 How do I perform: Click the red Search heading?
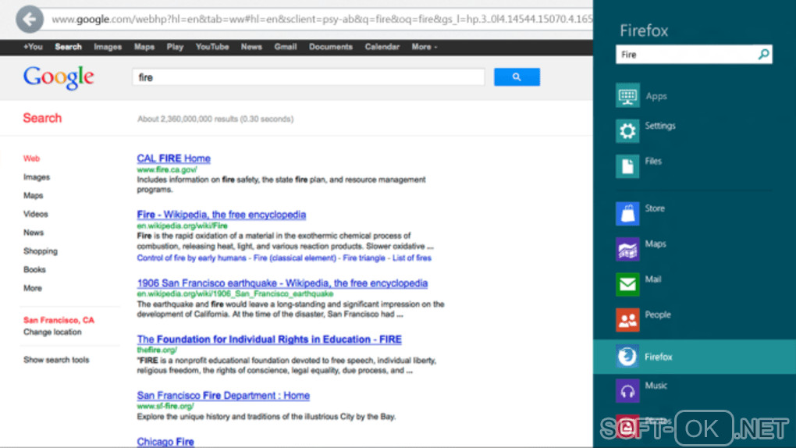(x=42, y=118)
